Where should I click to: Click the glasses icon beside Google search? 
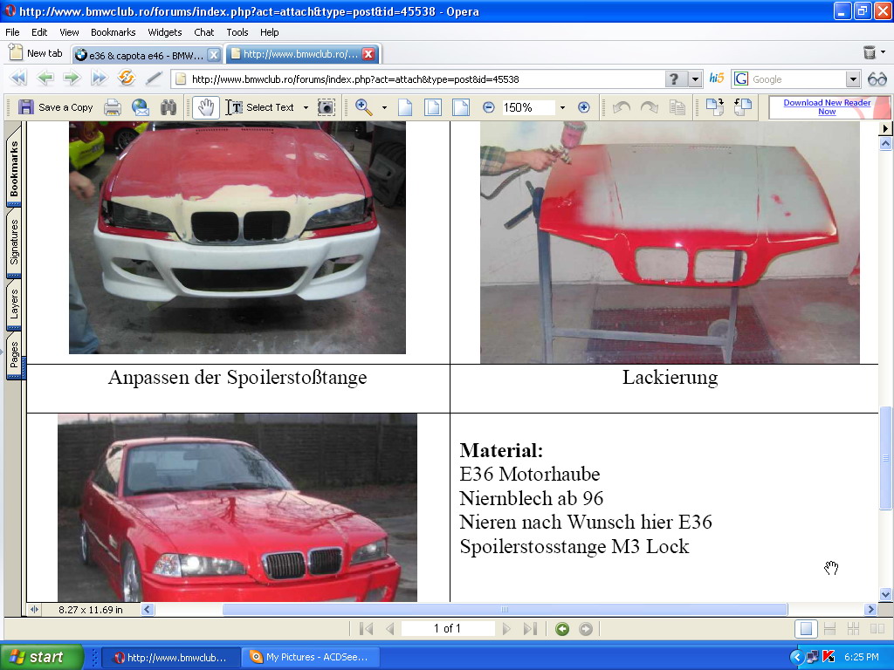tap(877, 79)
